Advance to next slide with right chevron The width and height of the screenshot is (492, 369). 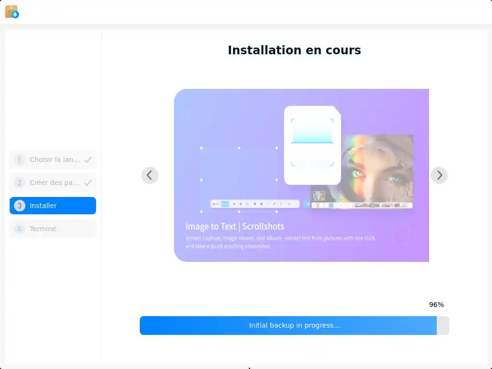tap(439, 175)
